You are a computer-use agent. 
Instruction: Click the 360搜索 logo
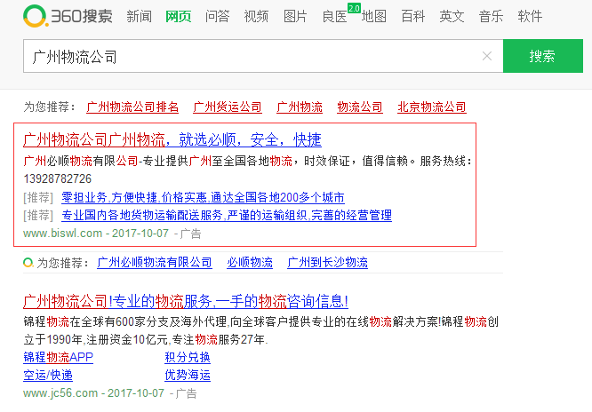(x=68, y=16)
